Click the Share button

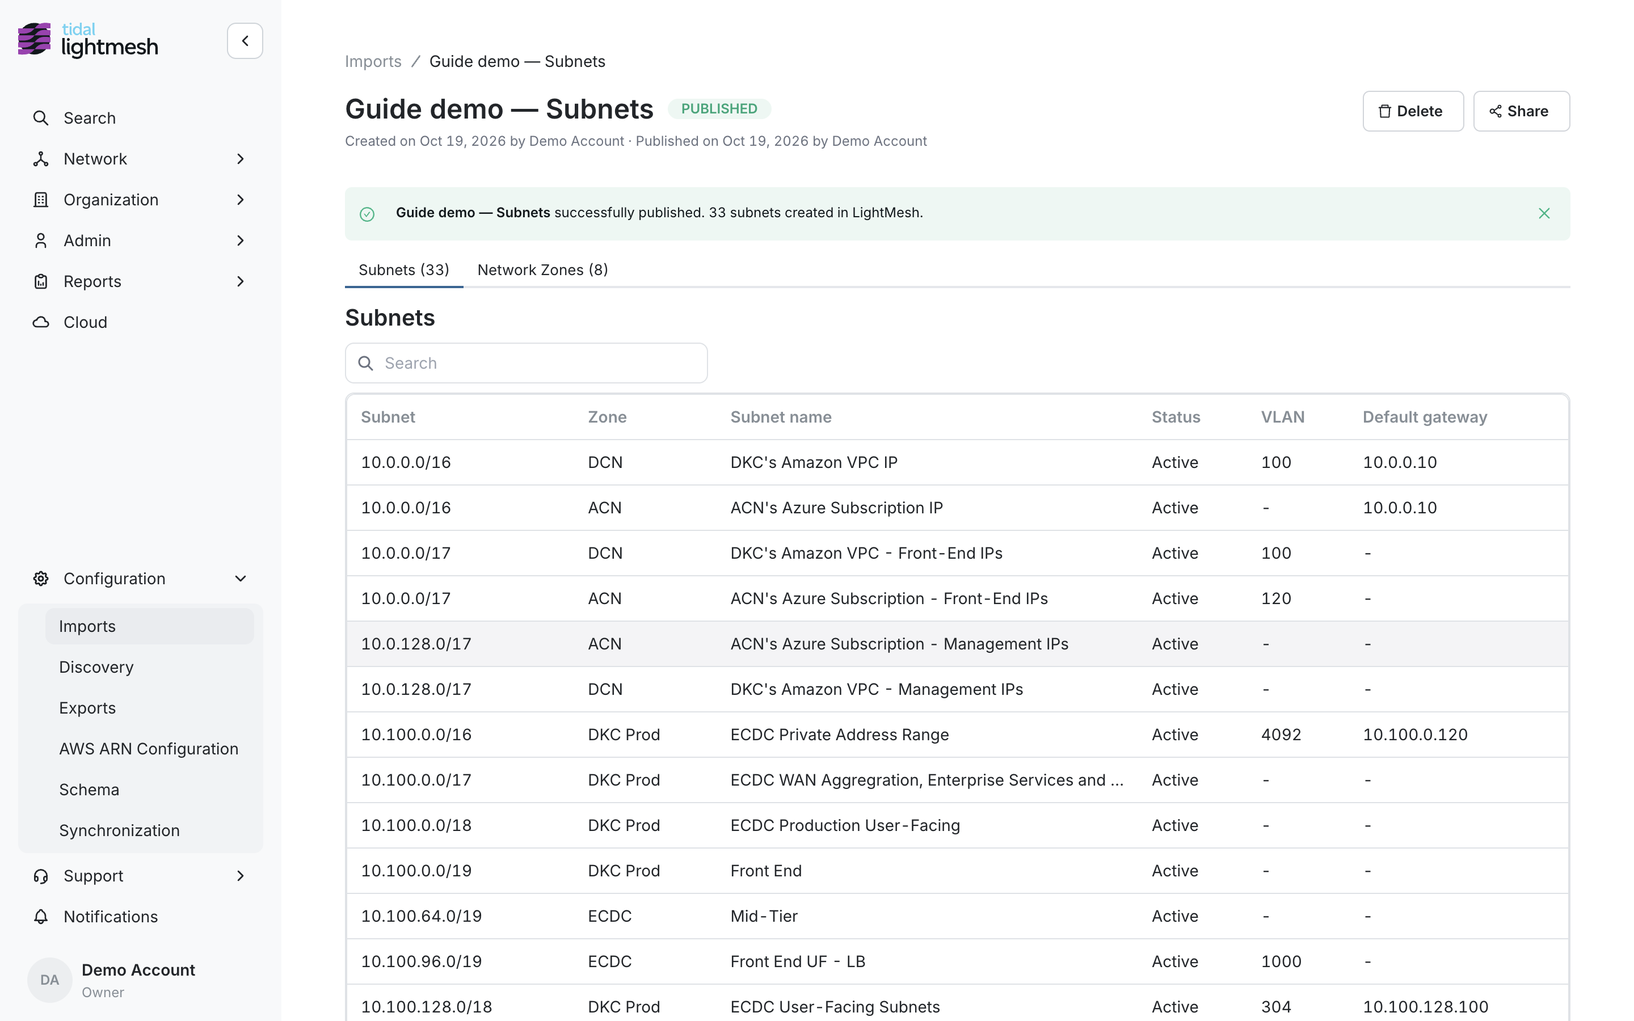1521,111
